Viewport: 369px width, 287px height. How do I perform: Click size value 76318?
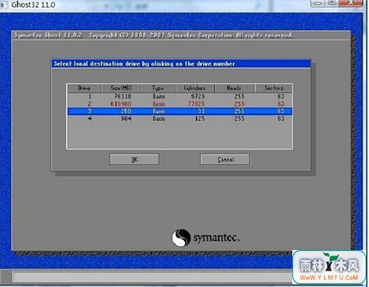(x=123, y=96)
